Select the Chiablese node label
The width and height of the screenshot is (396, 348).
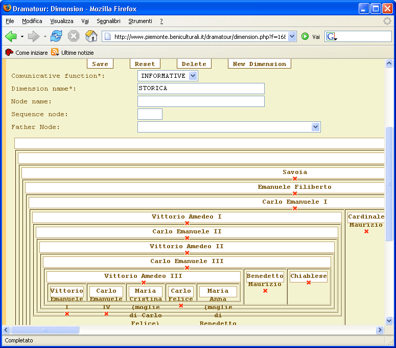pos(309,276)
